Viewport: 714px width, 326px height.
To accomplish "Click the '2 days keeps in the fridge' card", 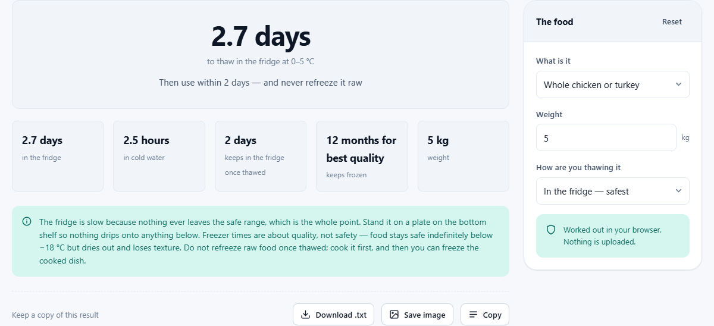I will coord(261,156).
